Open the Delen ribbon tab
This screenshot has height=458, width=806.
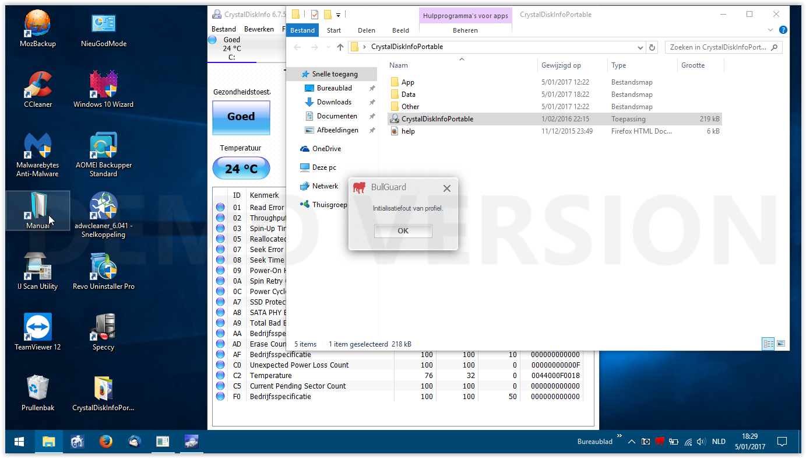[367, 30]
